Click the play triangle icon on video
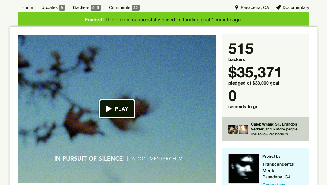The image size is (327, 185). (109, 109)
